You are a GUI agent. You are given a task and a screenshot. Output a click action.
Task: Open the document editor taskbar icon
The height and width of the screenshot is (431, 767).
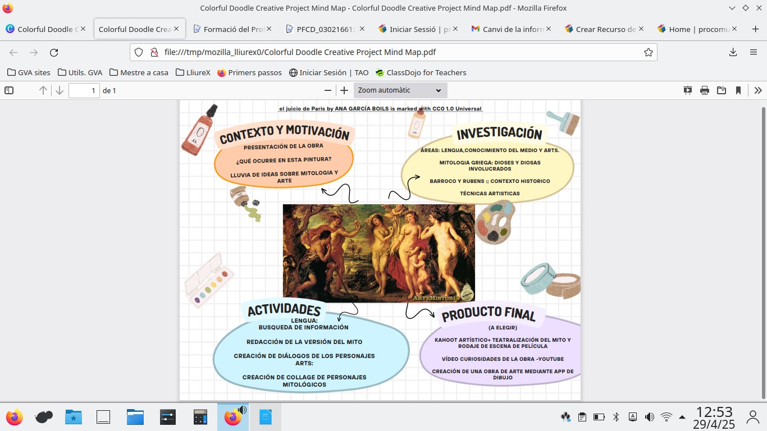(265, 417)
